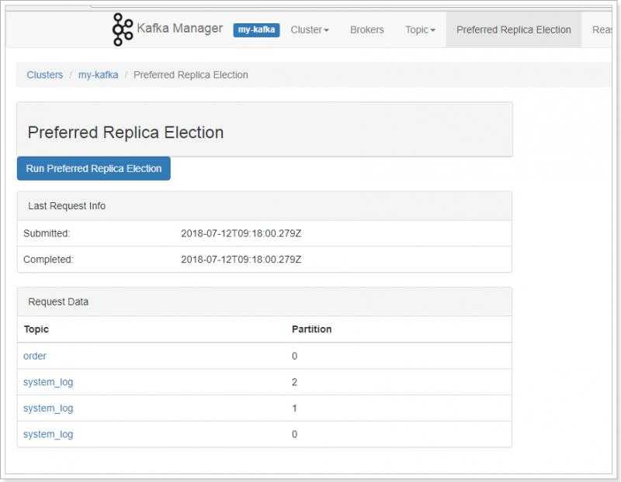Viewport: 621px width, 482px height.
Task: Click the Kafka Manager logo icon
Action: (x=123, y=29)
